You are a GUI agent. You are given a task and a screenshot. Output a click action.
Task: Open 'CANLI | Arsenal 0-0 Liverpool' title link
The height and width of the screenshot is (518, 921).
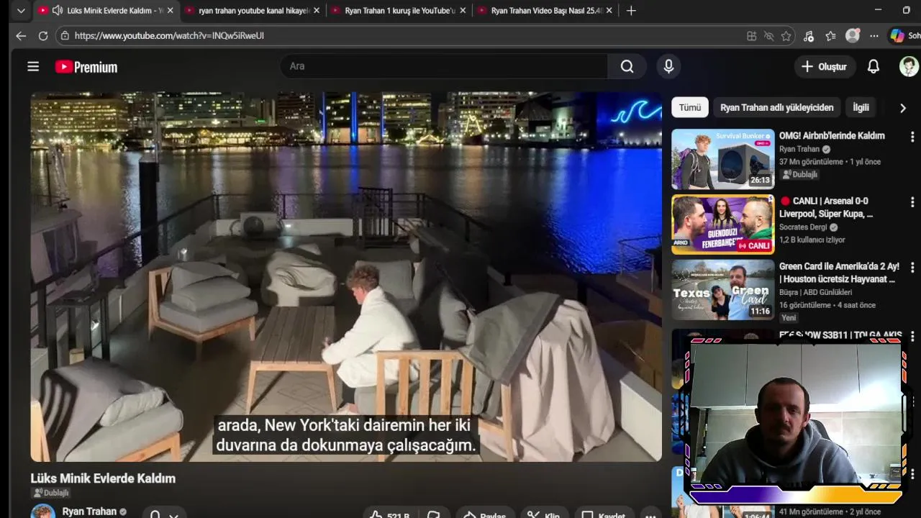click(x=827, y=207)
